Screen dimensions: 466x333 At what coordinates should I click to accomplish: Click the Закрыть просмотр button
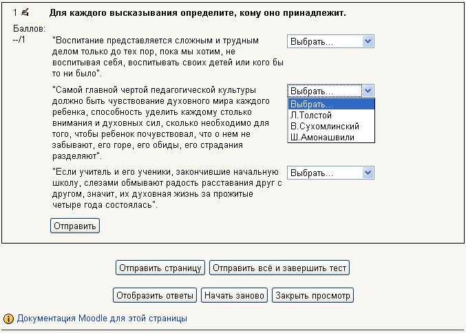coord(313,295)
